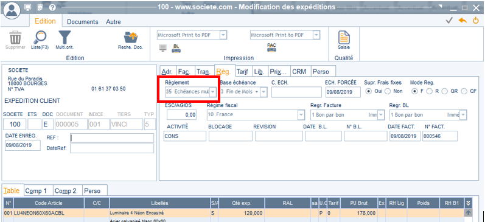
Task: Open the Saisie quality document icon
Action: [344, 38]
